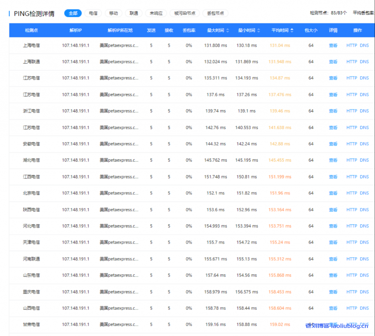Viewport: 375px width, 336px height.
Task: Open DNS lookup for 河南联通 row
Action: click(364, 259)
